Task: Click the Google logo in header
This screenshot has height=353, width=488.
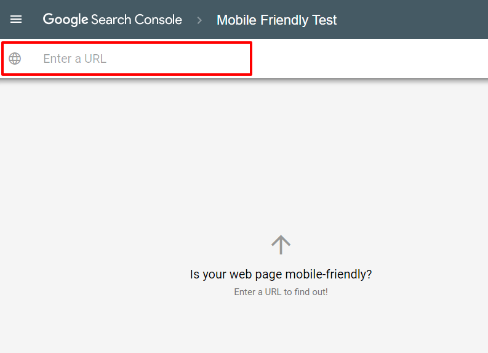Action: pos(66,20)
